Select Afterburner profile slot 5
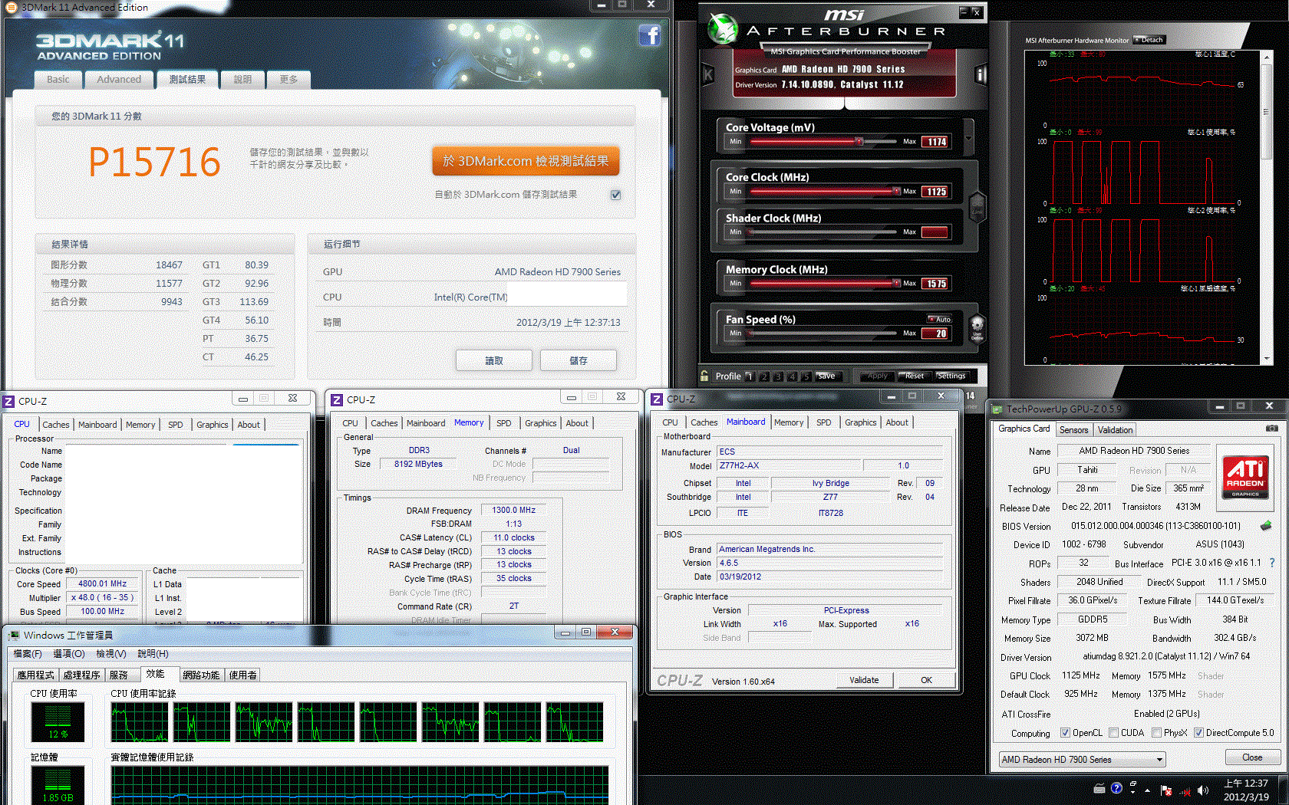Image resolution: width=1289 pixels, height=805 pixels. tap(806, 376)
